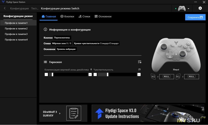Increase dead zone compensation with plus button
This screenshot has height=125, width=208.
click(x=90, y=74)
